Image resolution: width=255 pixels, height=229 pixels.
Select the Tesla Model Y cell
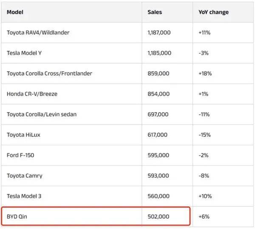(25, 53)
